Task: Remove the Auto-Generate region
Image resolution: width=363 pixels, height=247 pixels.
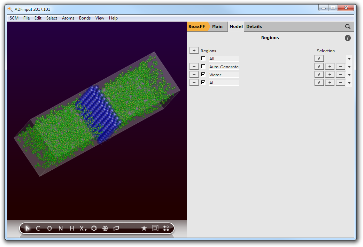Action: [x=194, y=67]
